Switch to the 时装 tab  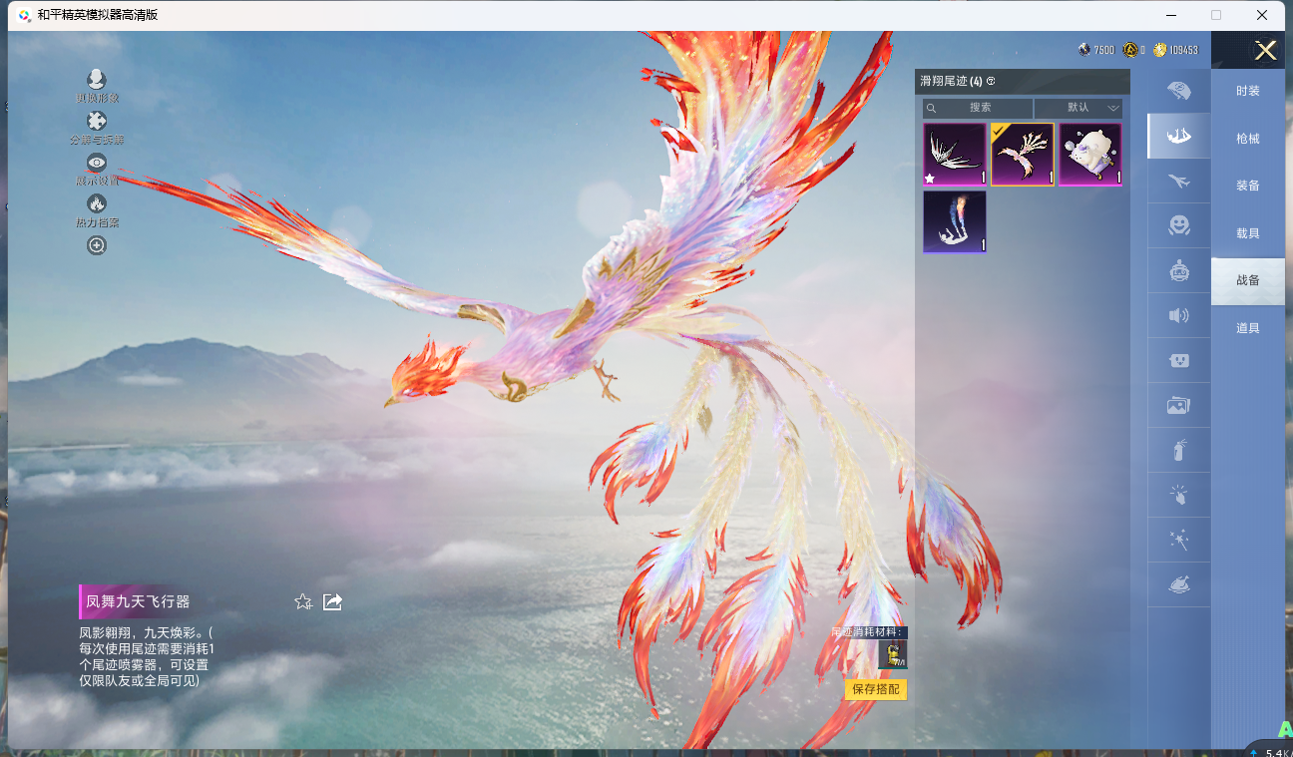tap(1248, 91)
